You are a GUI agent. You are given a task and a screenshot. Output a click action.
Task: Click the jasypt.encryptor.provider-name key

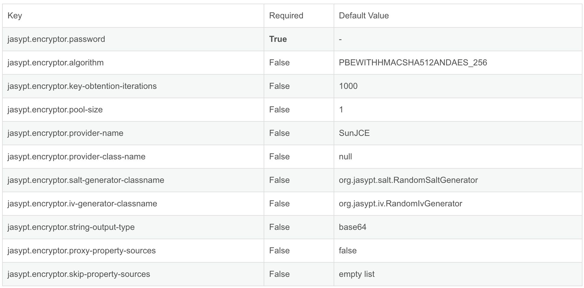[x=65, y=133]
